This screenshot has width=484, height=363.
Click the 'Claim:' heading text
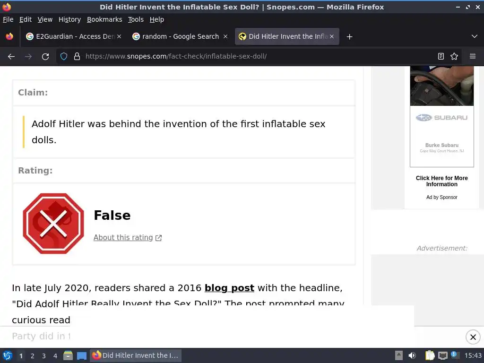click(33, 92)
